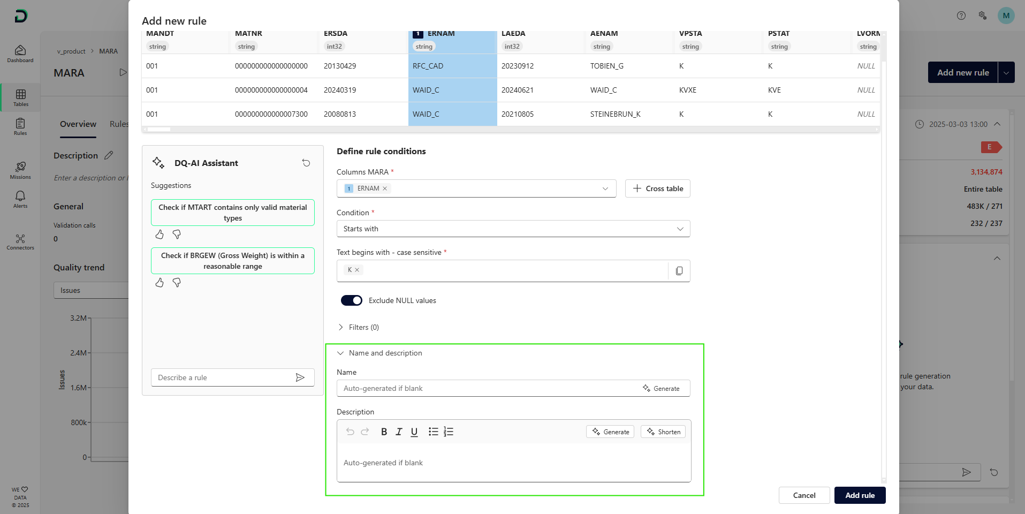1025x514 pixels.
Task: Click the Cross table button
Action: click(657, 188)
